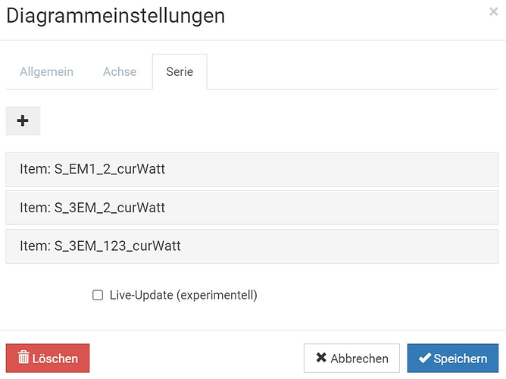506x379 pixels.
Task: Select the Serie tab
Action: coord(180,72)
